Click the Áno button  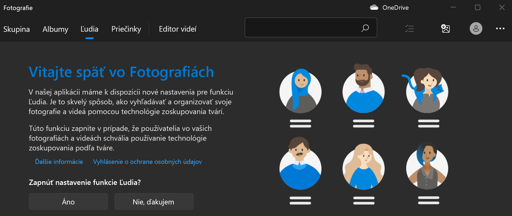tap(68, 202)
